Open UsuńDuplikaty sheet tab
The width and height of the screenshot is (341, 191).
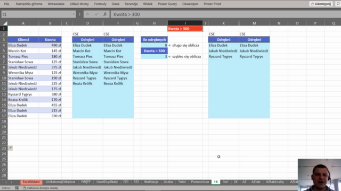(x=107, y=182)
